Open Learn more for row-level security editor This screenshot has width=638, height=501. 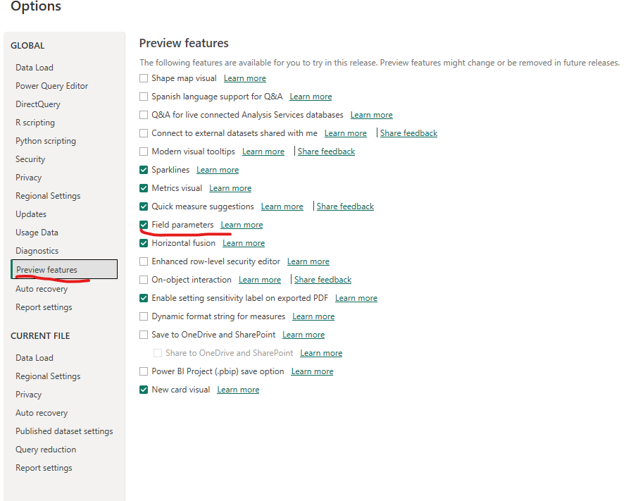click(x=308, y=261)
